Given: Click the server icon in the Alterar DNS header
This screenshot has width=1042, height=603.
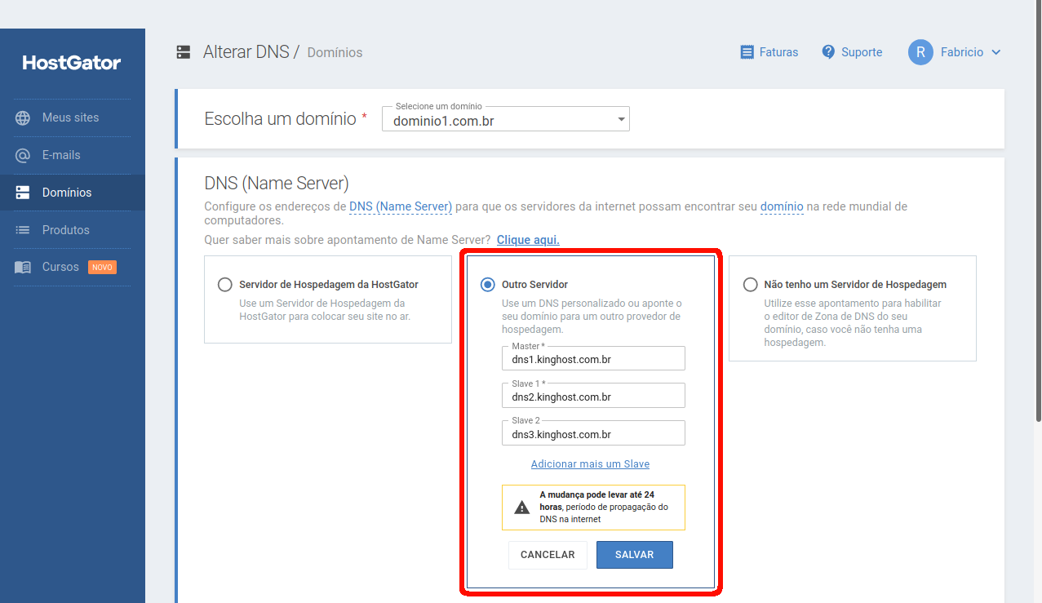Looking at the screenshot, I should pyautogui.click(x=184, y=52).
